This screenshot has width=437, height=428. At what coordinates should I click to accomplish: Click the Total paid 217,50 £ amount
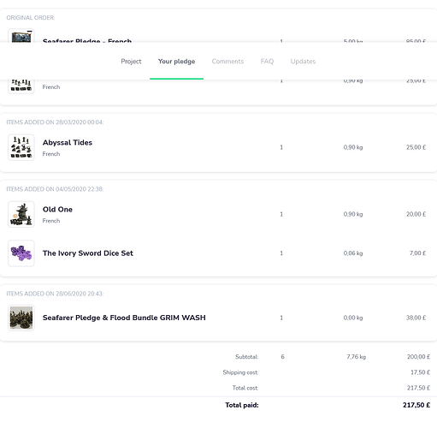pos(416,405)
